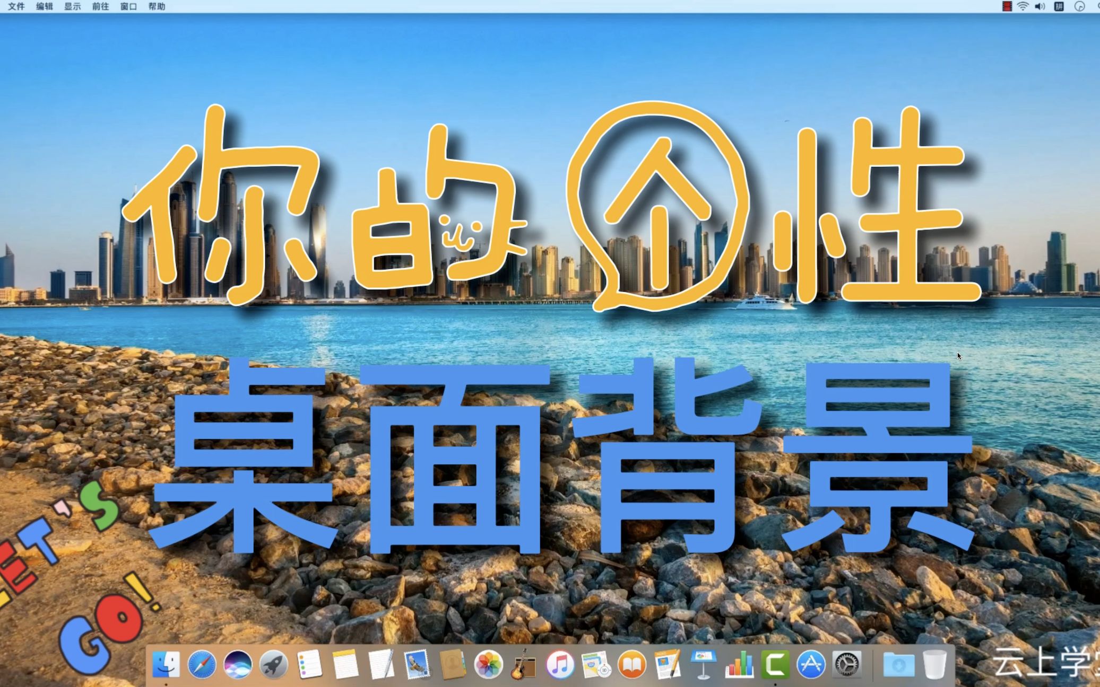This screenshot has height=687, width=1100.
Task: Open Launchpad rocket icon
Action: (x=274, y=665)
